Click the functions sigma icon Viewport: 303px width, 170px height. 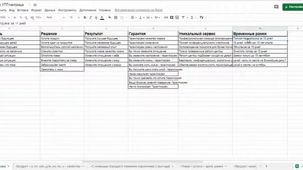(x=192, y=17)
